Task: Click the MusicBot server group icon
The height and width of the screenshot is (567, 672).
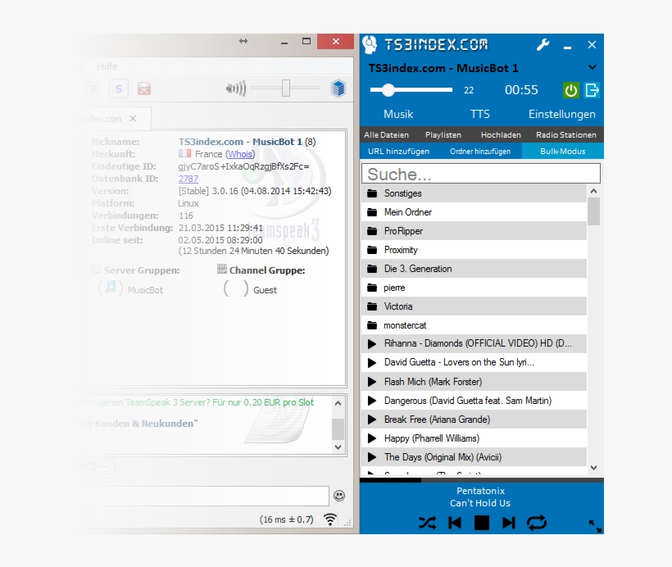Action: tap(110, 288)
